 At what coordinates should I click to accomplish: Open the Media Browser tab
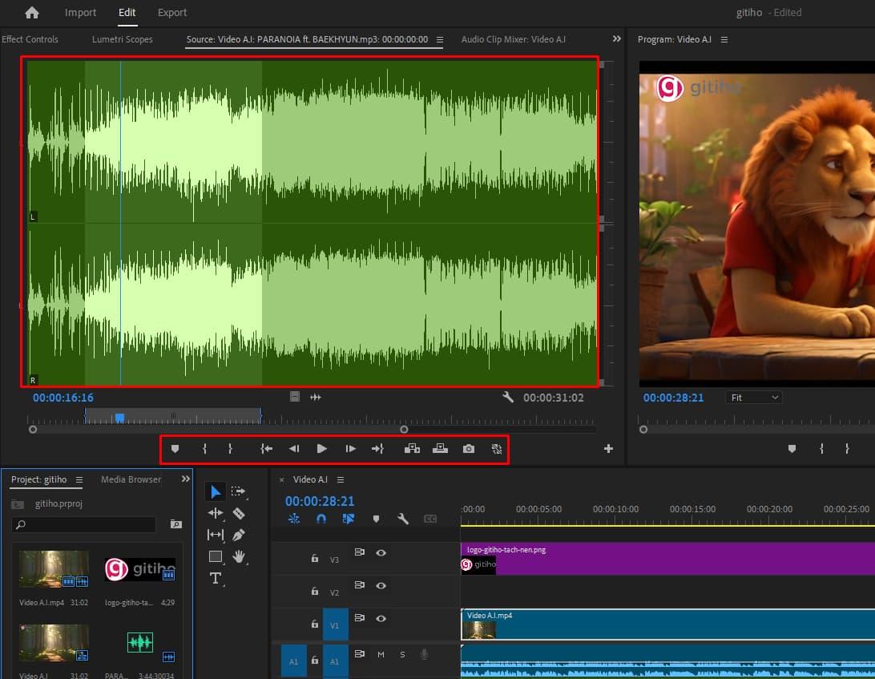131,479
